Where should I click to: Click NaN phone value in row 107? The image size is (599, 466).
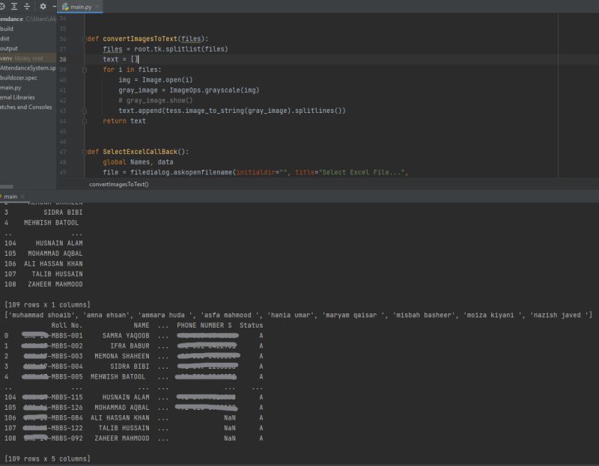(230, 428)
